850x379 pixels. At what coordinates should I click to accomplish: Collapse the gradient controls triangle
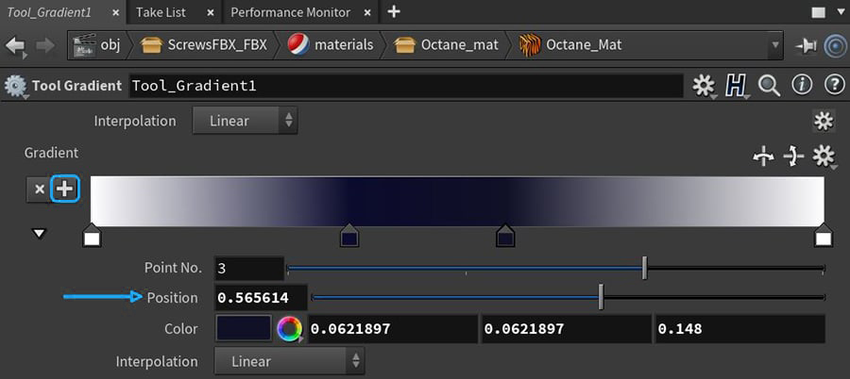click(39, 233)
